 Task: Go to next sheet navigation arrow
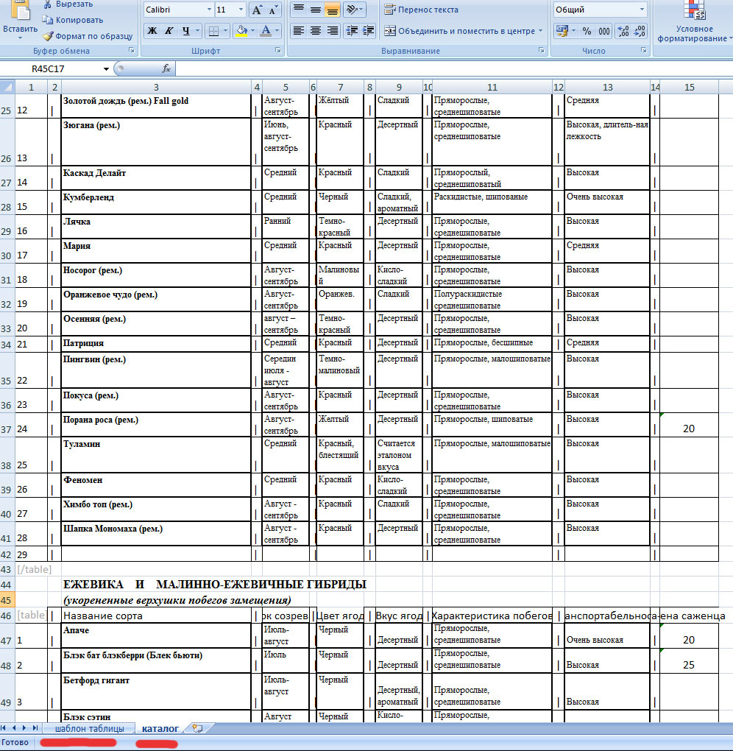click(x=24, y=728)
